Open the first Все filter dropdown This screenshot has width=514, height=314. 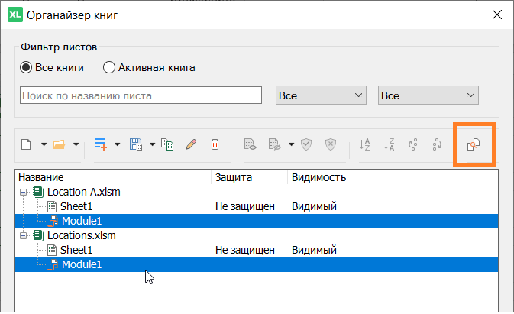321,95
